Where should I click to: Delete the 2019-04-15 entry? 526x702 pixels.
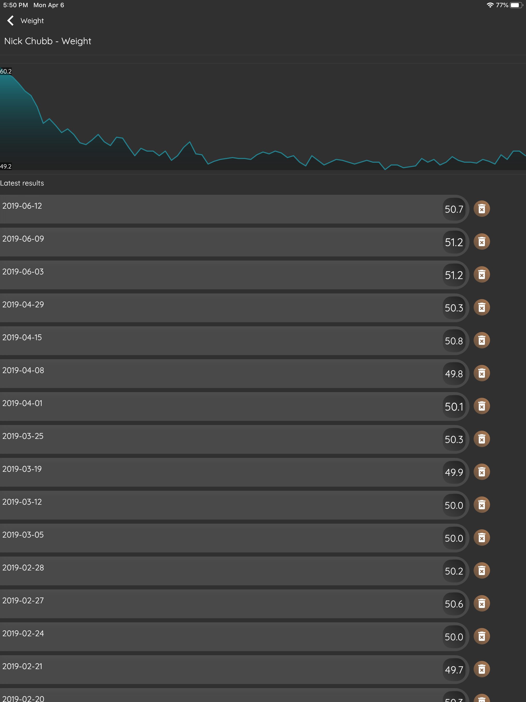tap(481, 340)
